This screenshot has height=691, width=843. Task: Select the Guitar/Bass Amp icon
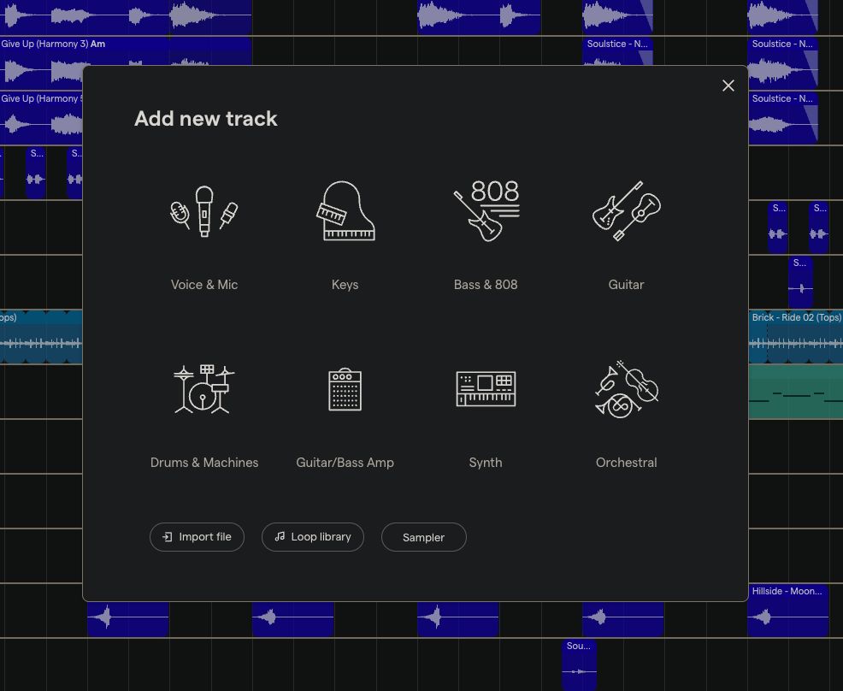point(345,389)
